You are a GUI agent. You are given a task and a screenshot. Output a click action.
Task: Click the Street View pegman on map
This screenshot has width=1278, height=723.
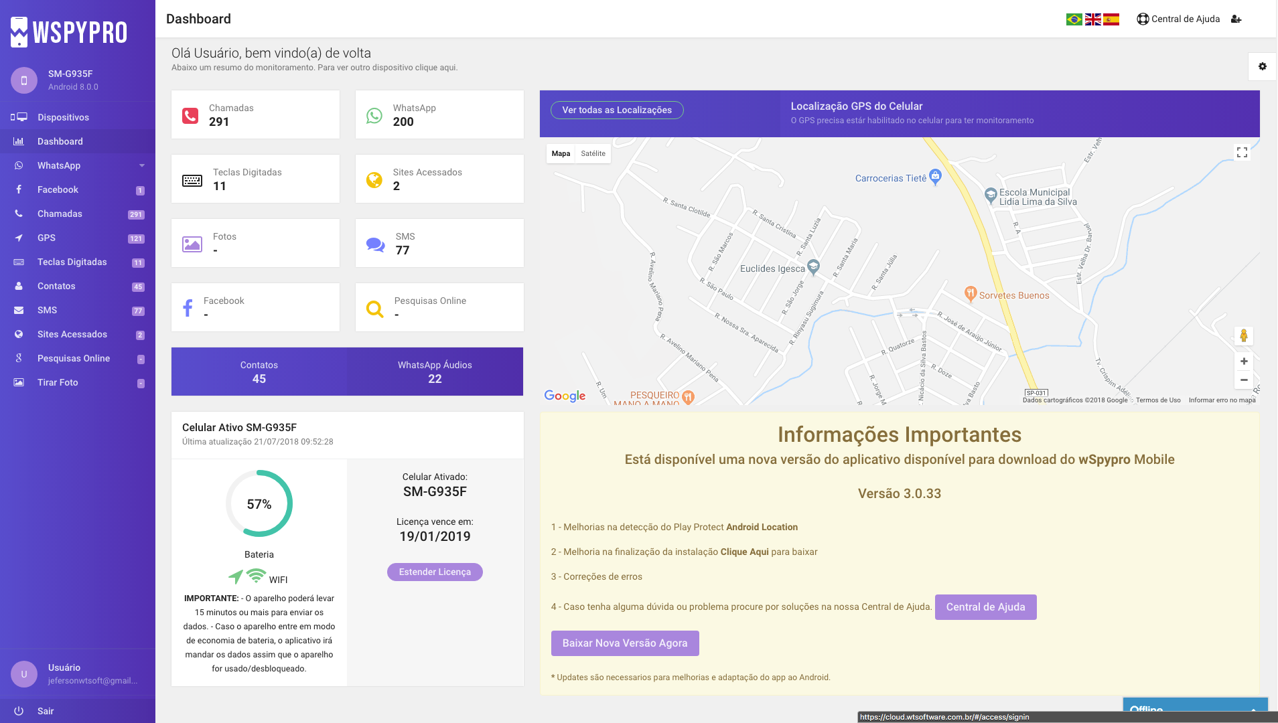tap(1242, 335)
